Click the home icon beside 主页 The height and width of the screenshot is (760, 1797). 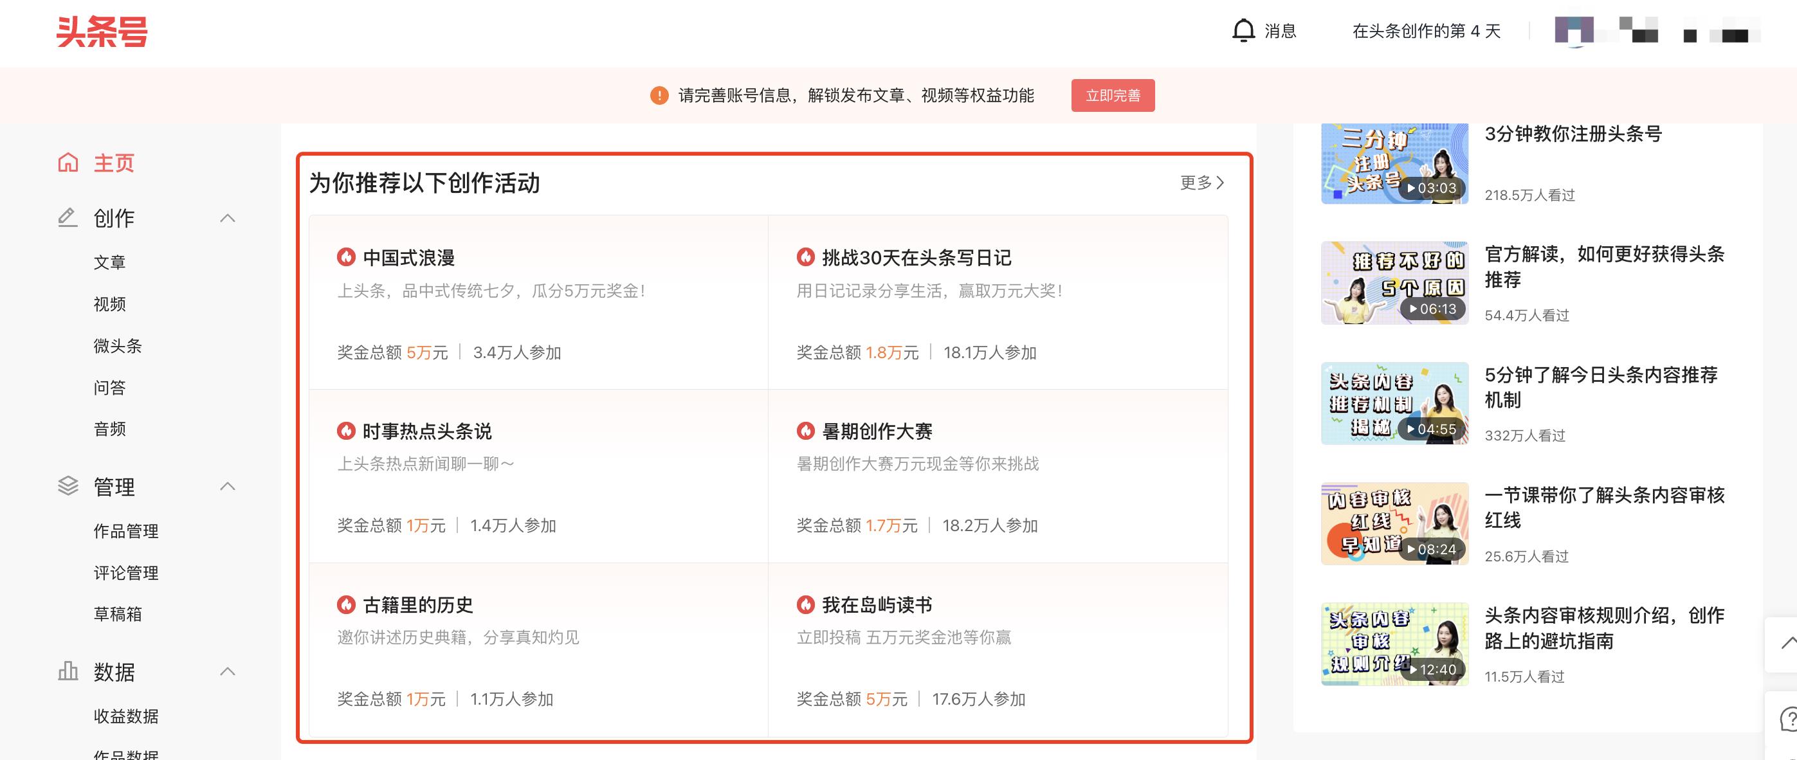pos(68,163)
